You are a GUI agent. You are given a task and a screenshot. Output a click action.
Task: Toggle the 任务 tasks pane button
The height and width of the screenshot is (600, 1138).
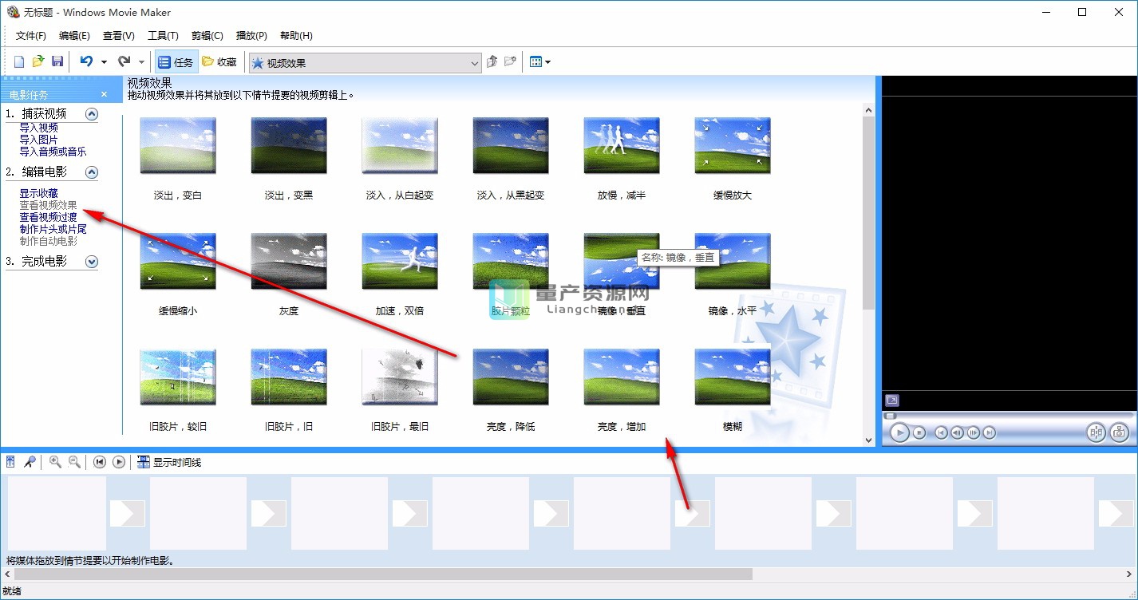pyautogui.click(x=176, y=62)
